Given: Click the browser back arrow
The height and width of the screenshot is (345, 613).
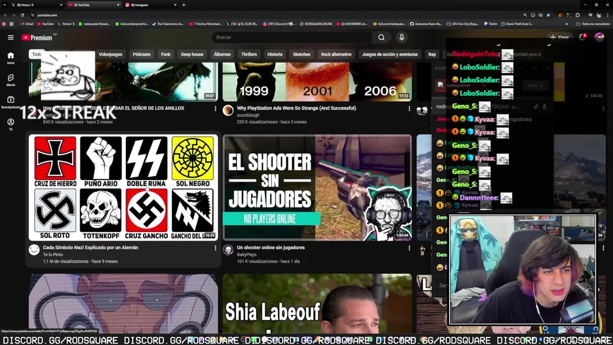Looking at the screenshot, I should 5,15.
